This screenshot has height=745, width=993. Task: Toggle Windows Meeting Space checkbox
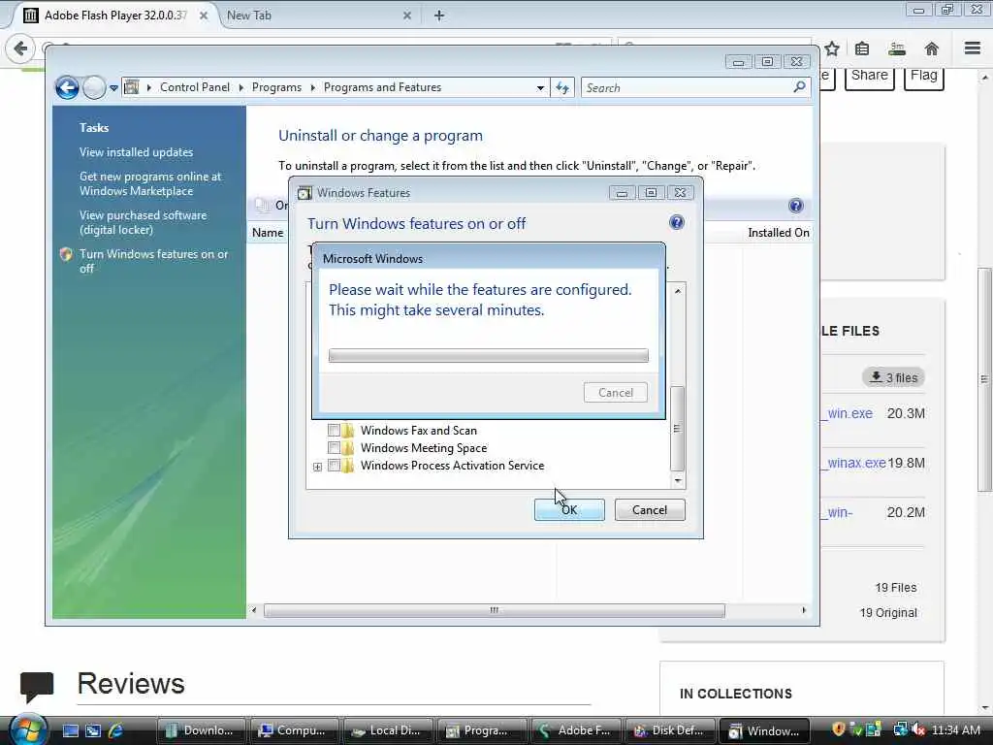(x=334, y=448)
